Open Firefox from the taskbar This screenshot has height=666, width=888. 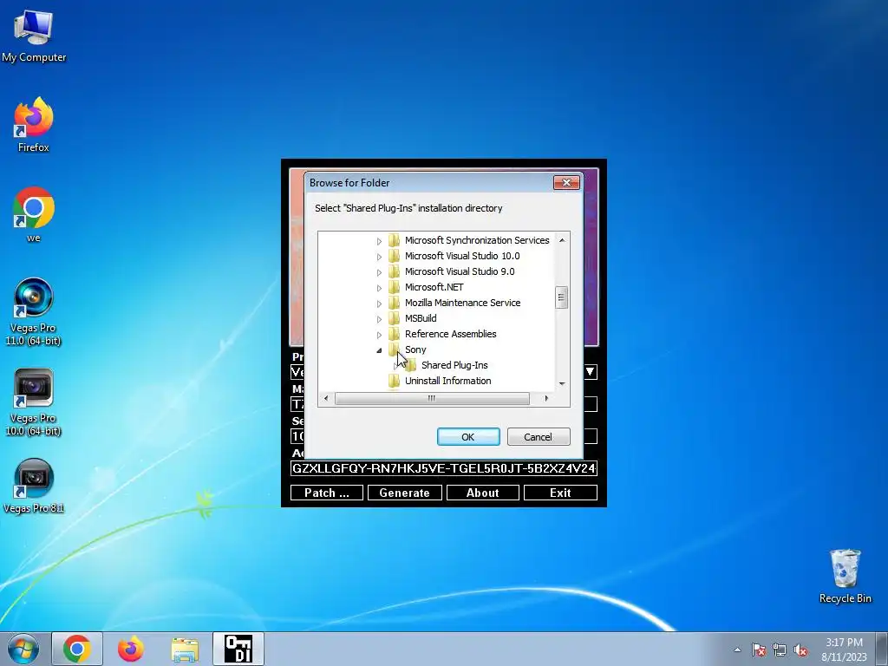[131, 649]
